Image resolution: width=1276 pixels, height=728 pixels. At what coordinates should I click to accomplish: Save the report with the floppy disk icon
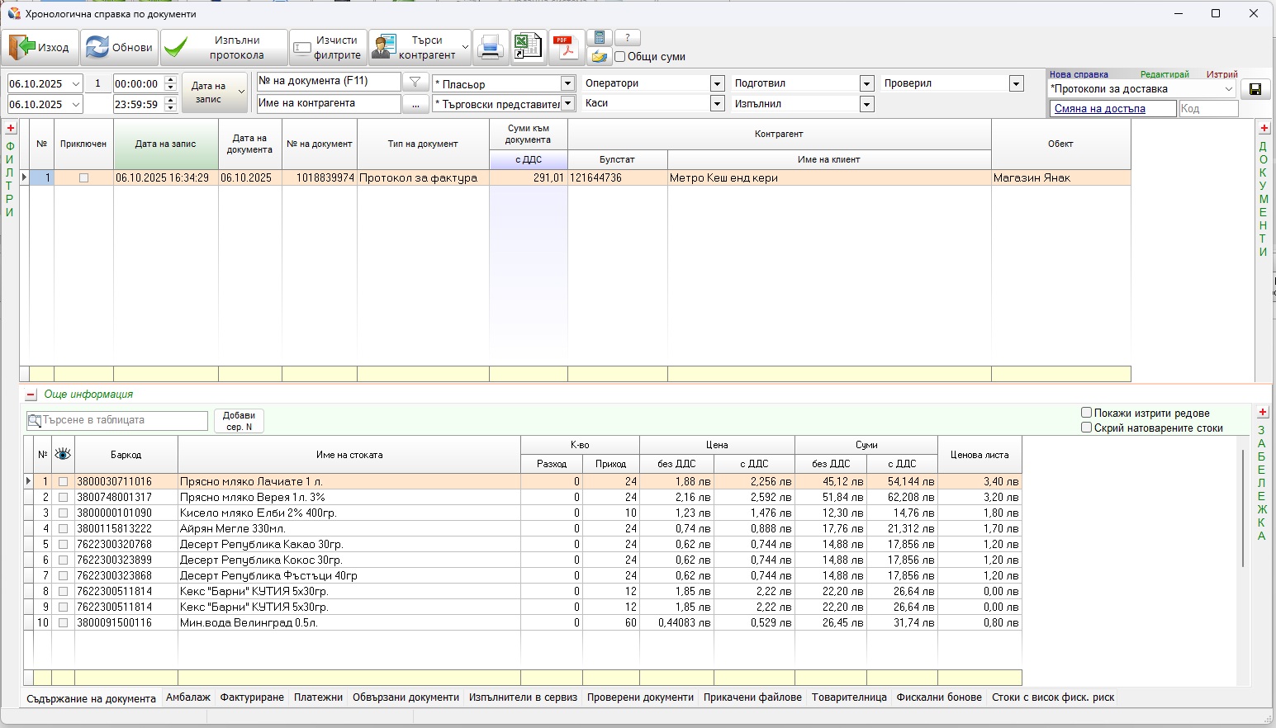(x=1255, y=89)
